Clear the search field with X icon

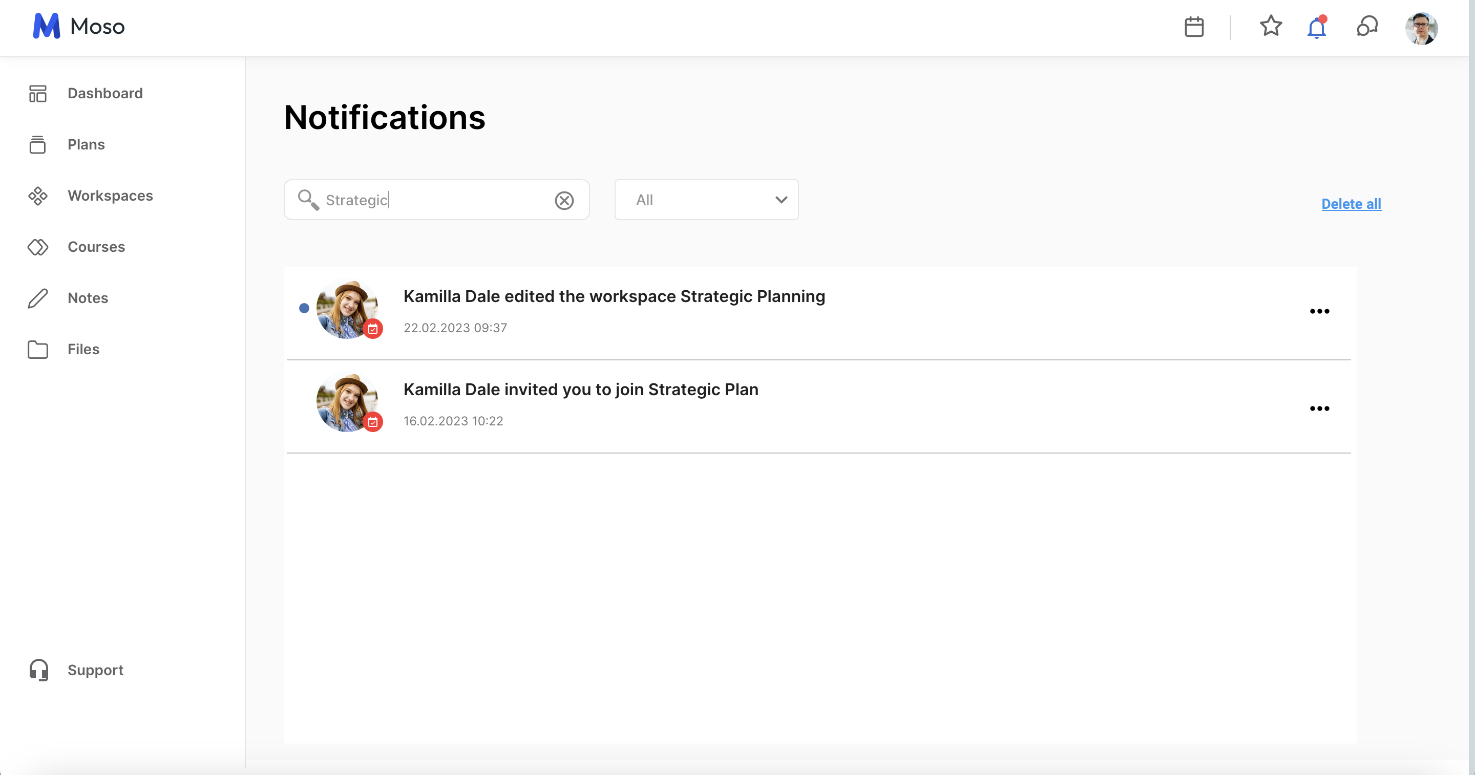[x=564, y=200]
